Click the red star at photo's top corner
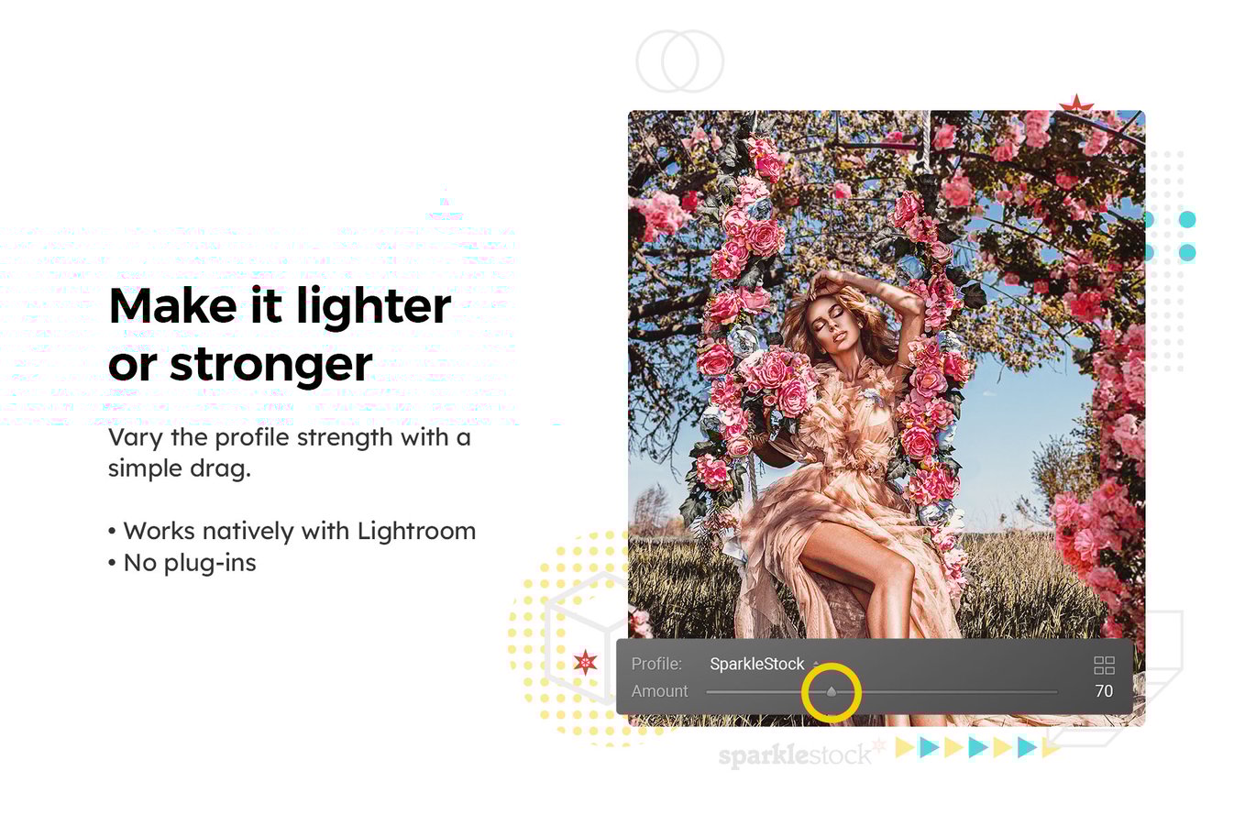Viewport: 1256px width, 837px height. [1076, 103]
